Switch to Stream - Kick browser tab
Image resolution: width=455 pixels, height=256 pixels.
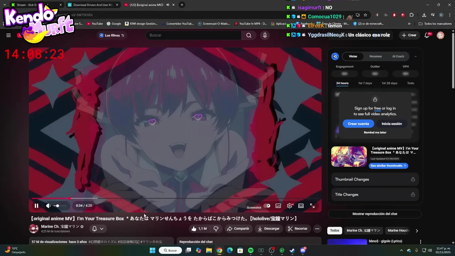[36, 5]
